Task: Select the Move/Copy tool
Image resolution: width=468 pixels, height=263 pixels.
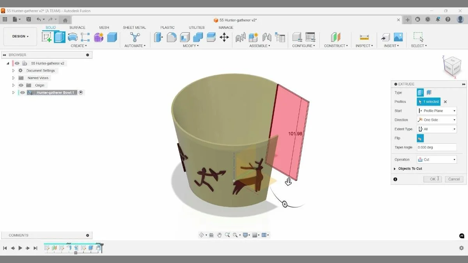Action: (224, 37)
